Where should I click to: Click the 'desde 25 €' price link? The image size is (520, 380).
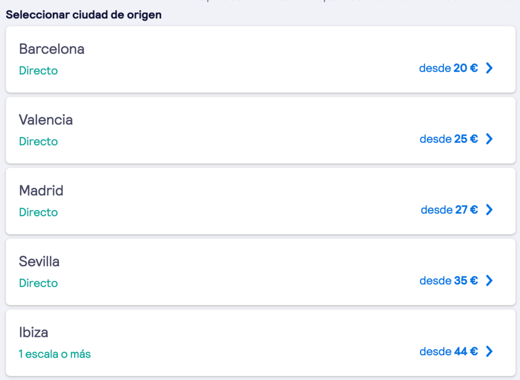click(449, 139)
